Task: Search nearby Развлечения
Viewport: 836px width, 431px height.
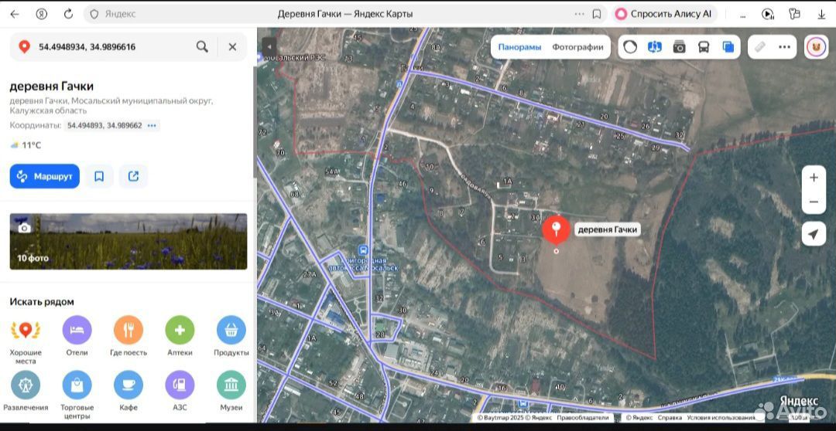Action: 26,391
